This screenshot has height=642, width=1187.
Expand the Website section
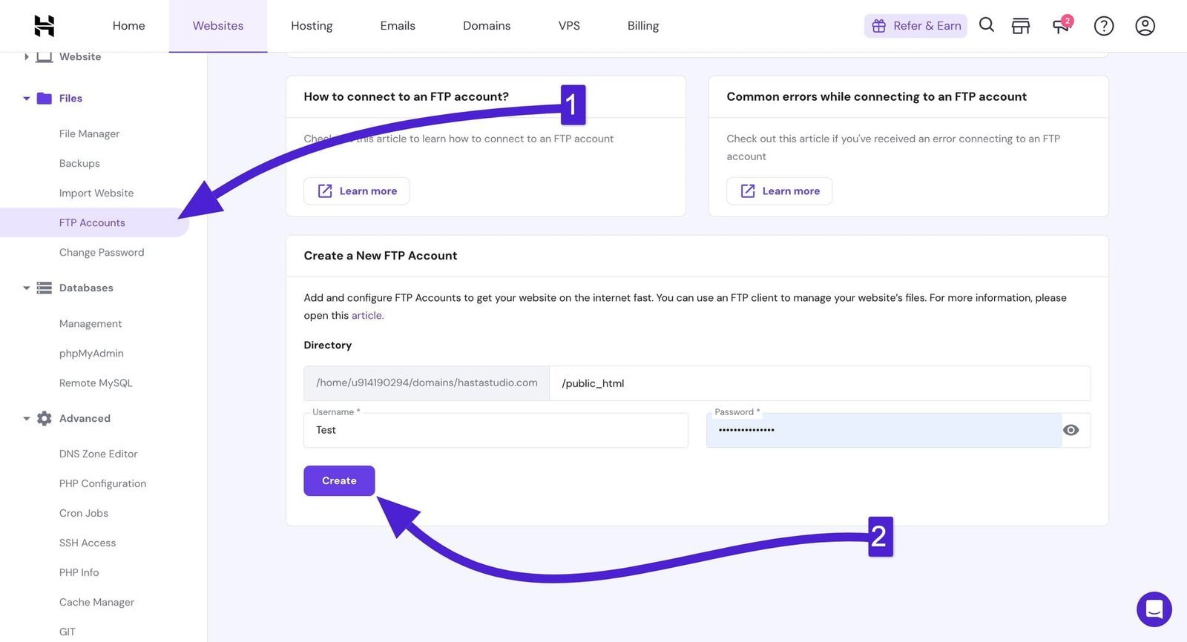coord(27,57)
